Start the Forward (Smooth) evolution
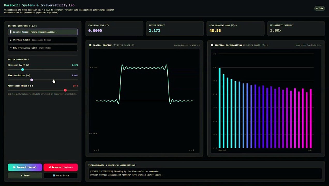Image resolution: width=329 pixels, height=186 pixels. pos(25,167)
